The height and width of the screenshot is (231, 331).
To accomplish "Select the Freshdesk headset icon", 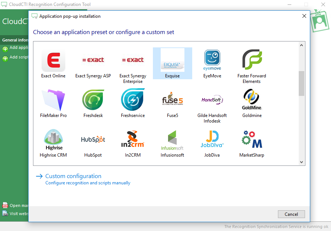I will (93, 100).
